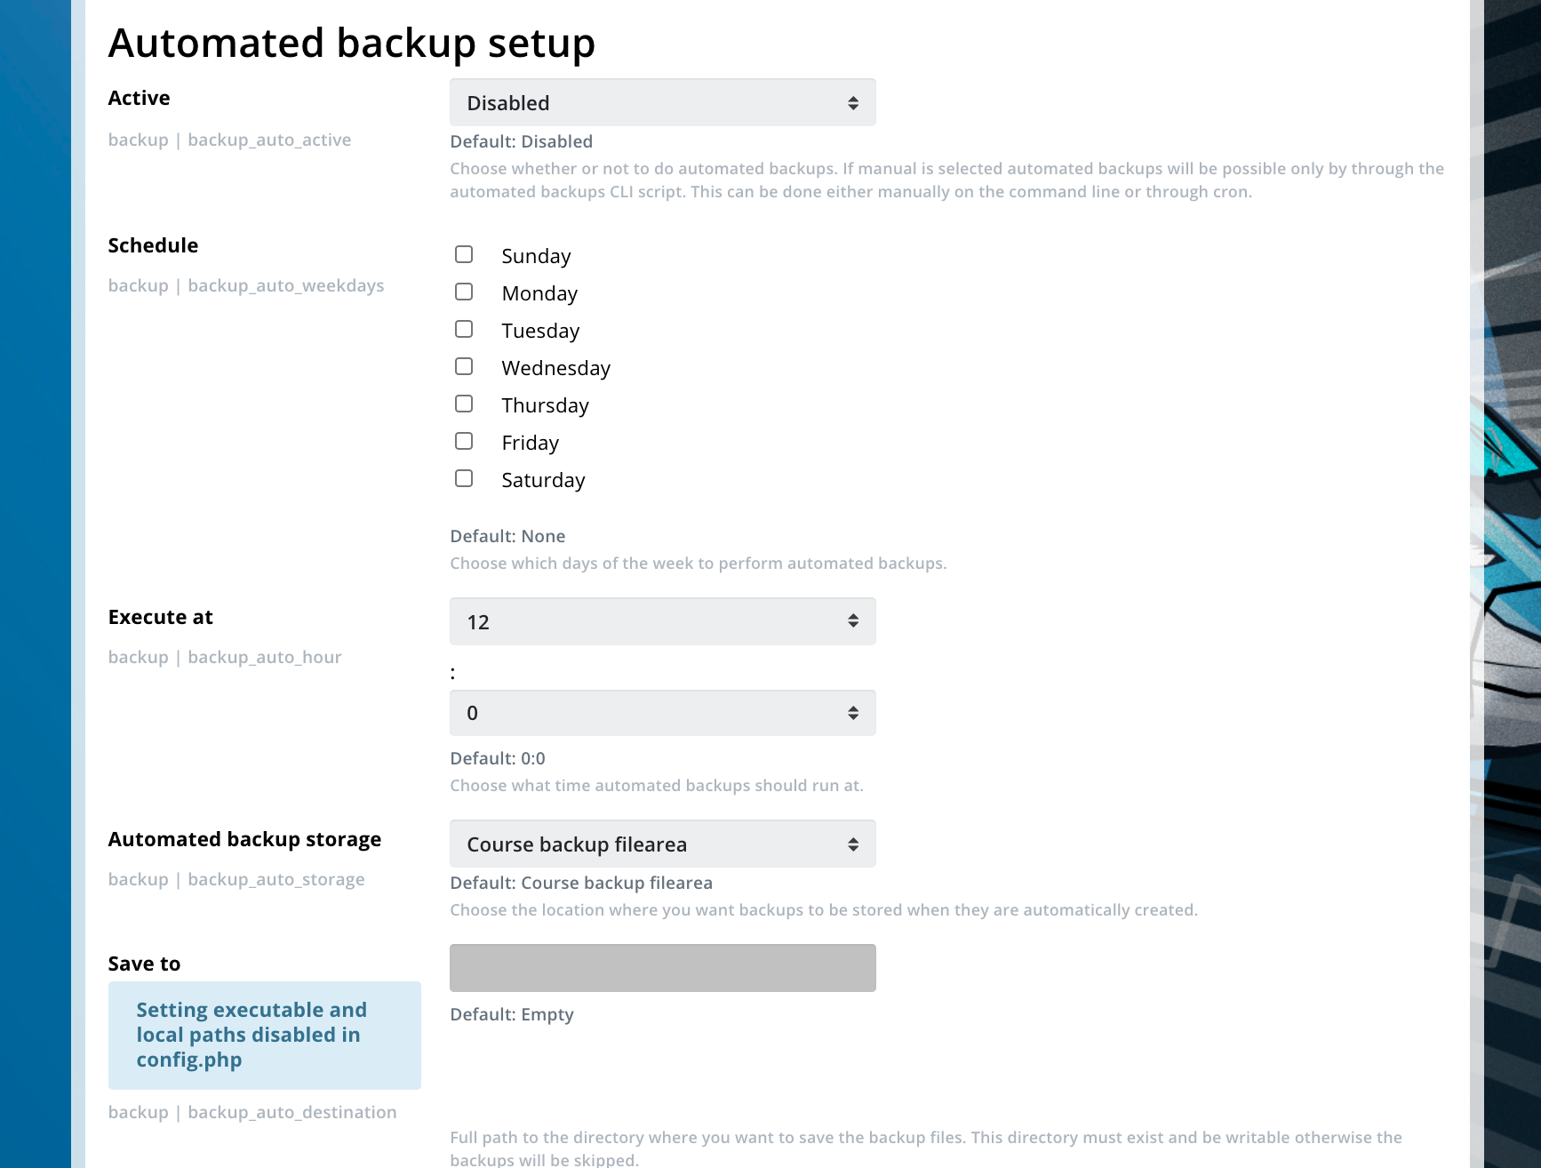The height and width of the screenshot is (1168, 1541).
Task: Click the disabled Save to path field
Action: pos(663,968)
